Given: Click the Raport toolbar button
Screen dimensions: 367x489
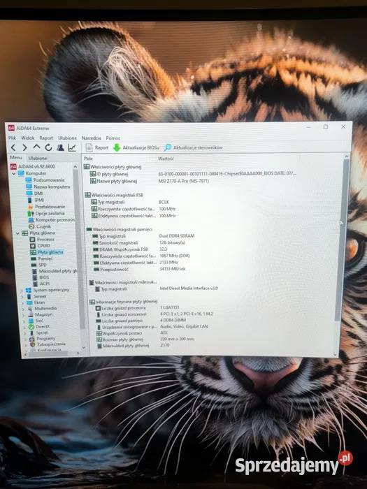Looking at the screenshot, I should (97, 147).
